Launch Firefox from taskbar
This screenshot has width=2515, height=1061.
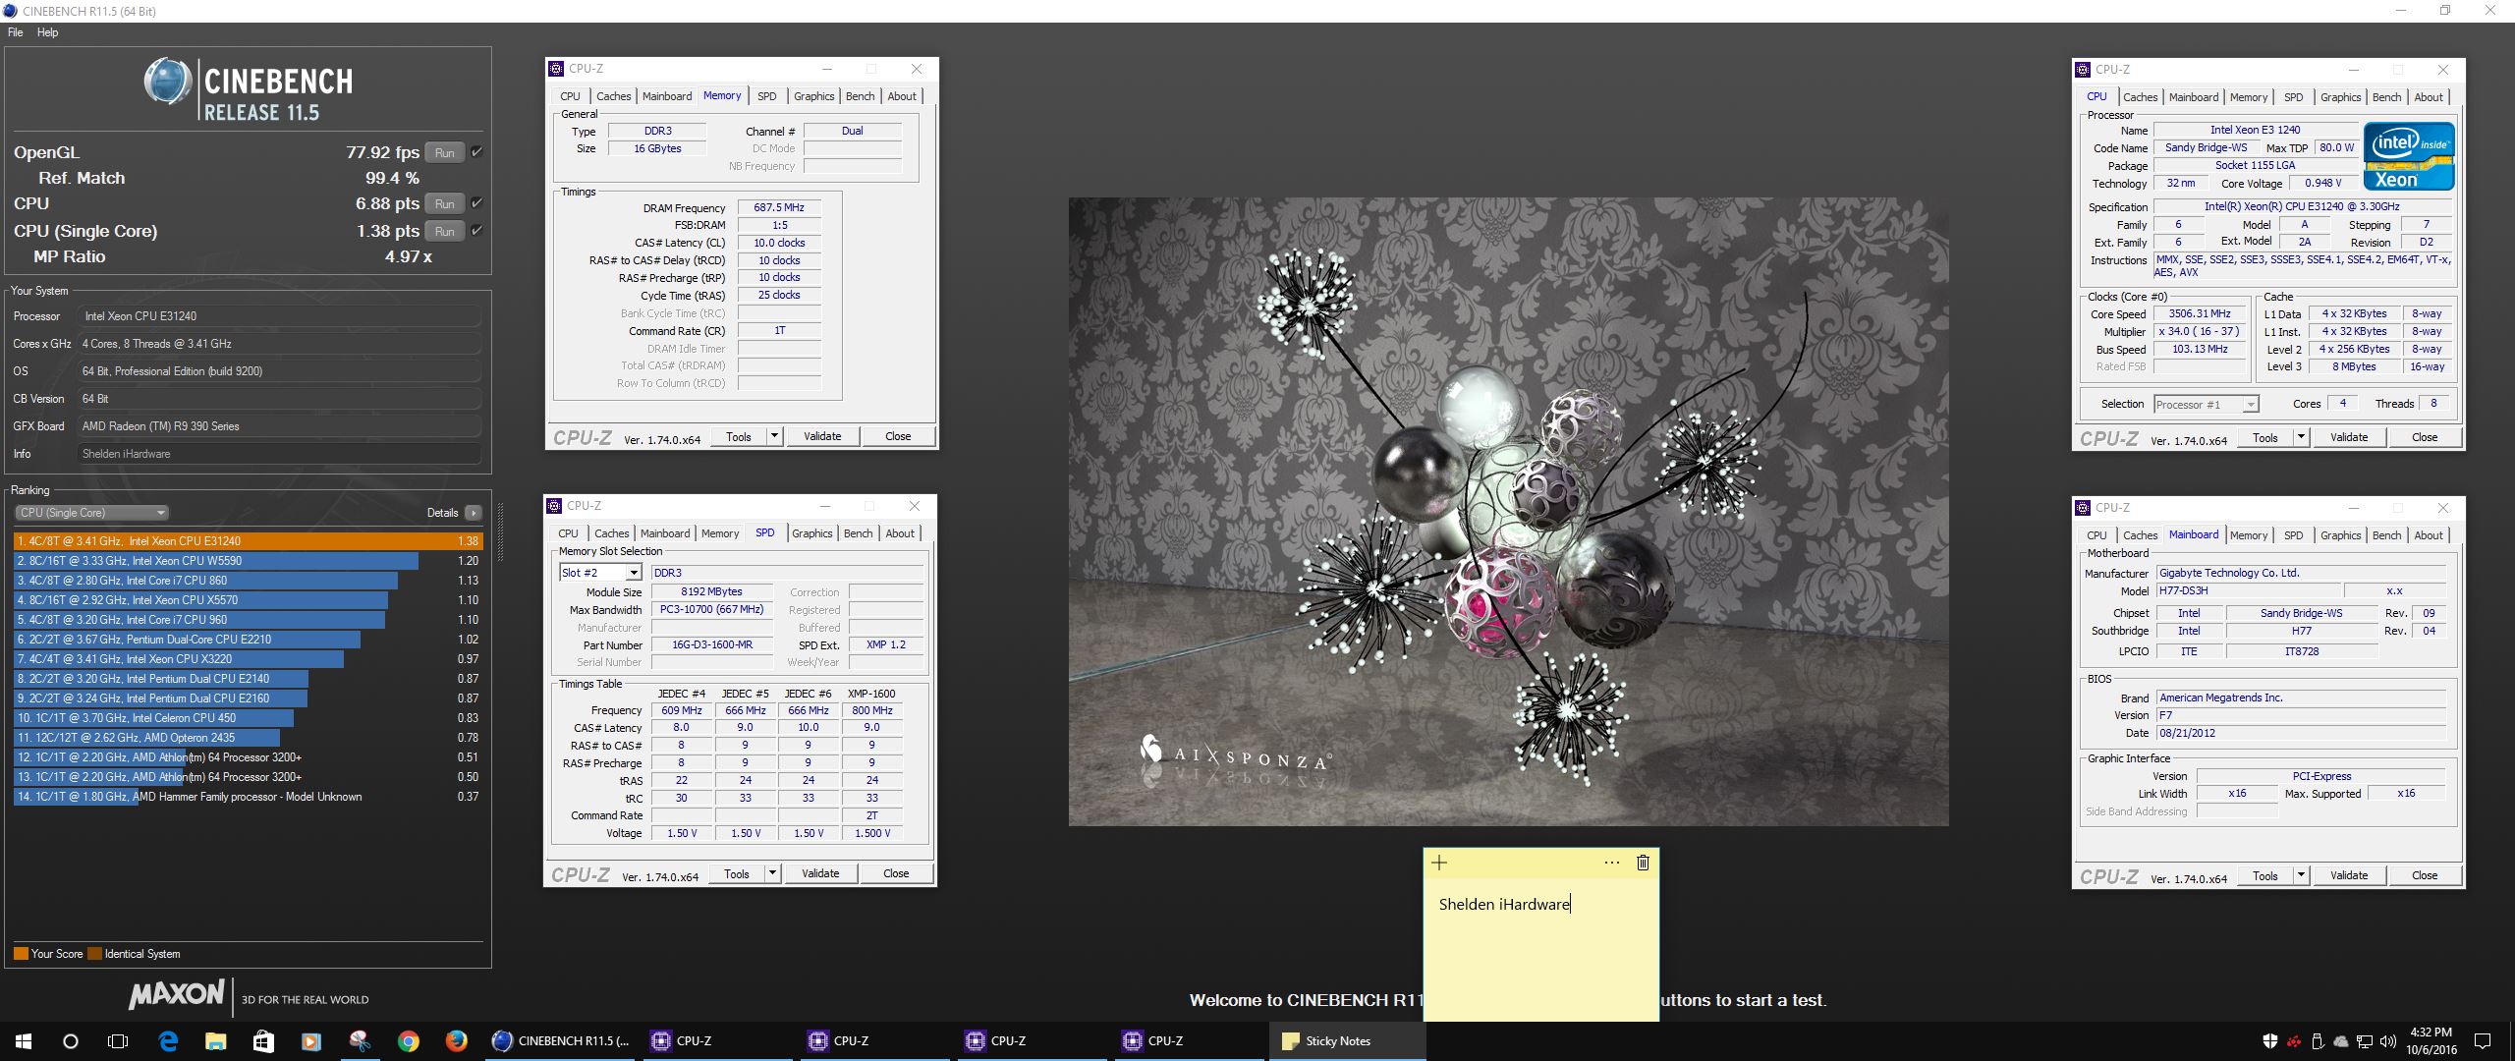456,1041
